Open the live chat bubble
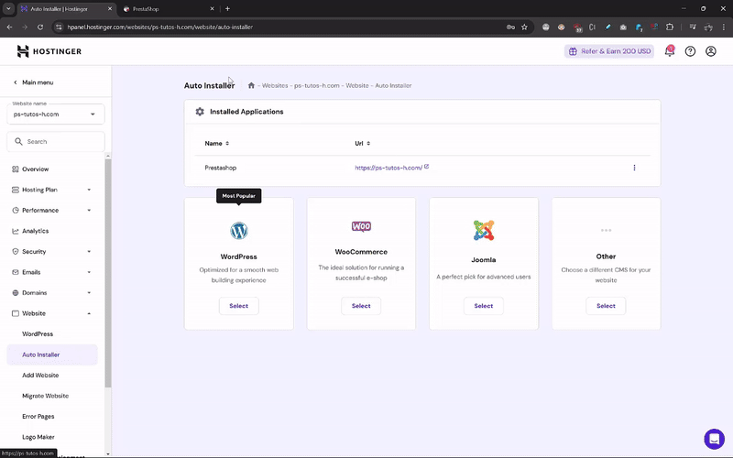Image resolution: width=733 pixels, height=458 pixels. (x=714, y=439)
